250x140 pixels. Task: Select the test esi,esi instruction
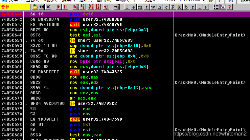click(x=85, y=35)
